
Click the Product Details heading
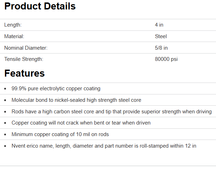[40, 6]
